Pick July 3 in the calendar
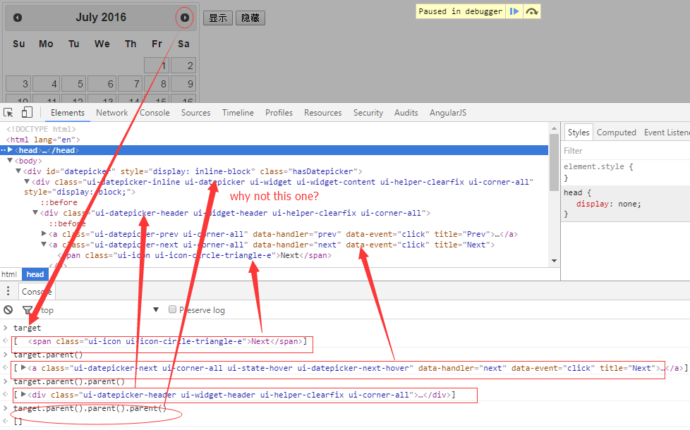Image resolution: width=690 pixels, height=430 pixels. [18, 84]
